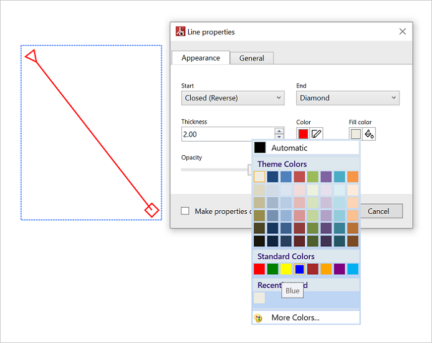Image resolution: width=432 pixels, height=343 pixels.
Task: Decrease thickness with the down spinner arrow
Action: point(279,137)
